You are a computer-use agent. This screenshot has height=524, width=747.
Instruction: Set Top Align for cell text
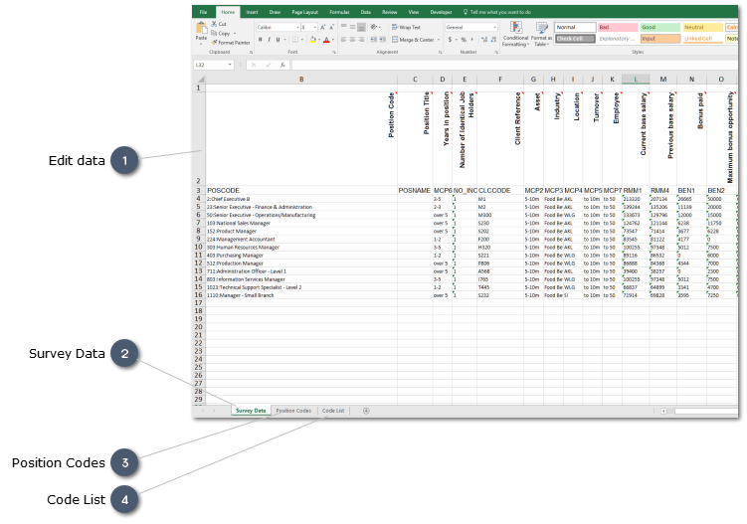pyautogui.click(x=344, y=27)
